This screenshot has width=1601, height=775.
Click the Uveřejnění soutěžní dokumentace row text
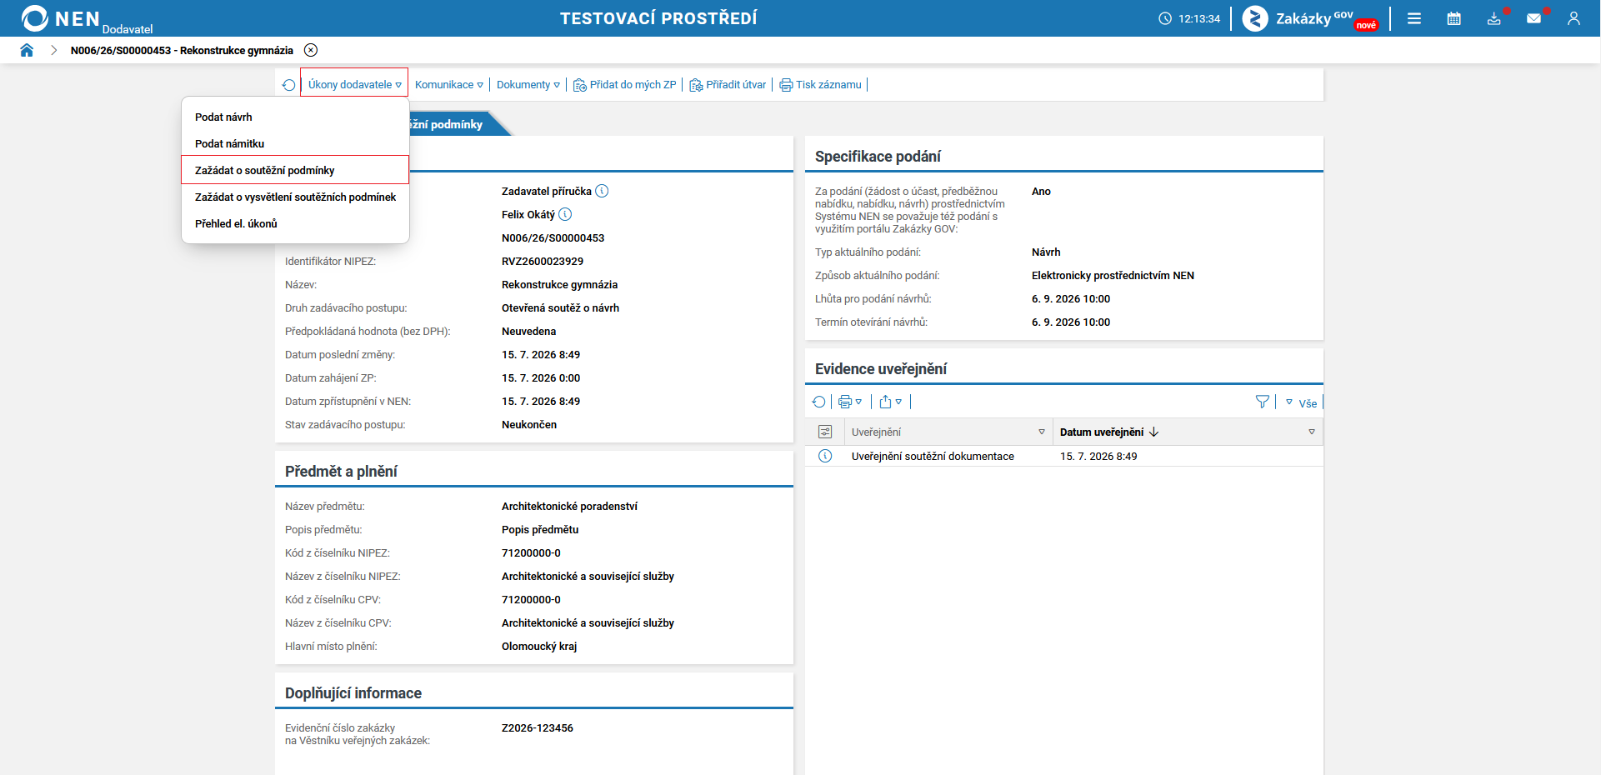point(933,456)
